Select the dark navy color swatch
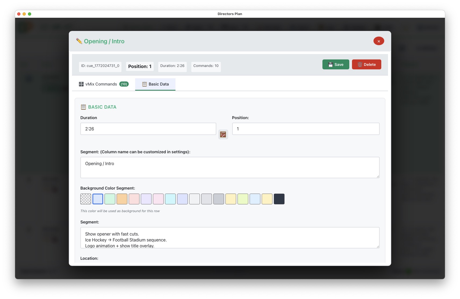 pyautogui.click(x=279, y=199)
